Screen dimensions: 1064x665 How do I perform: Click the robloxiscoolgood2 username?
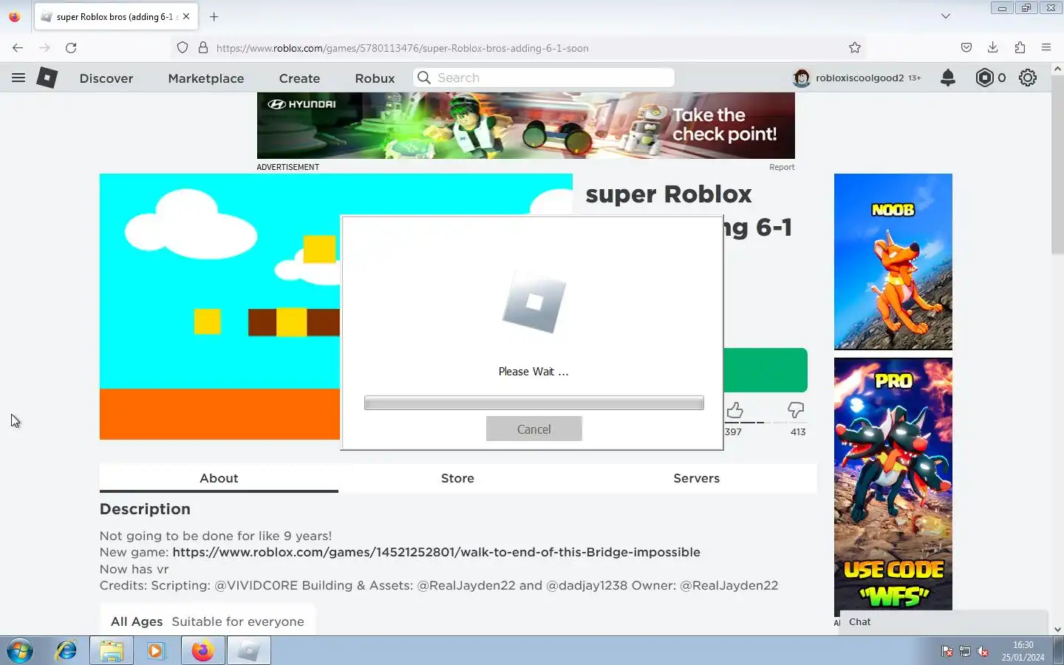click(859, 78)
